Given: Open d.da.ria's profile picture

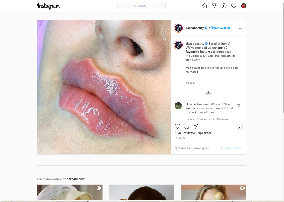Looking at the screenshot, I should 178,106.
